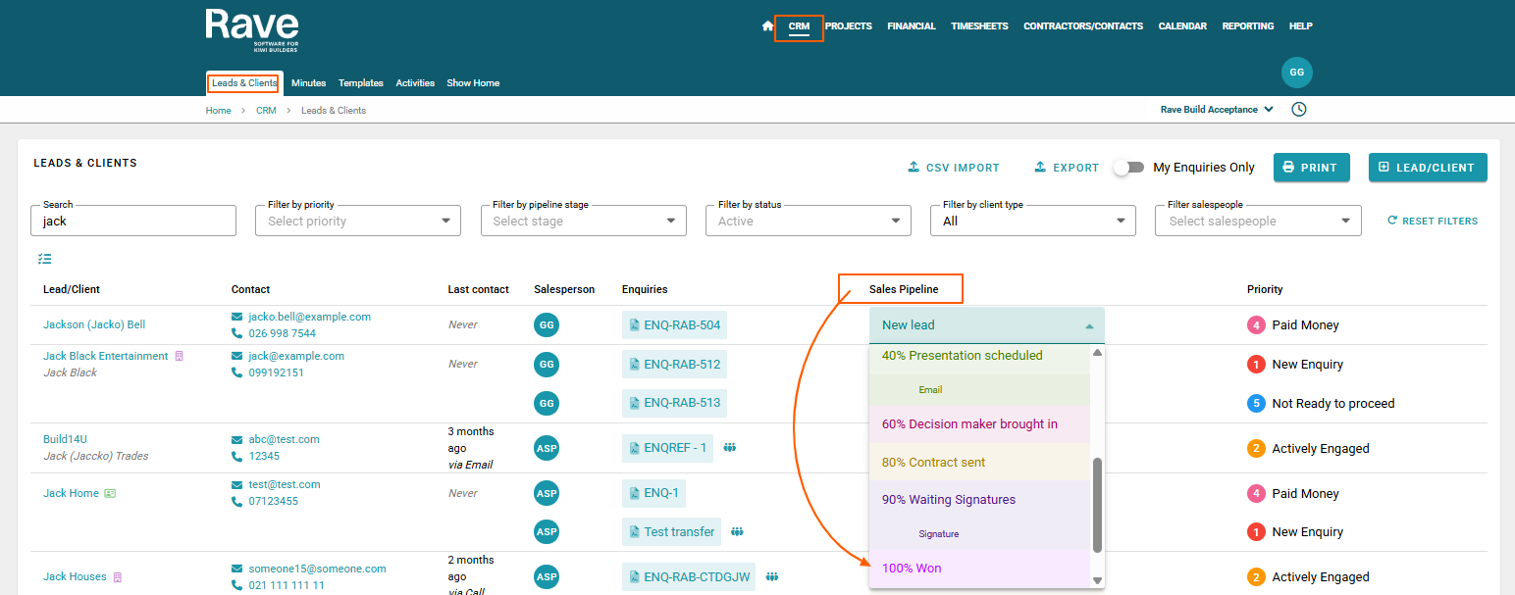Click the CSV Import button
This screenshot has width=1515, height=595.
(x=954, y=168)
